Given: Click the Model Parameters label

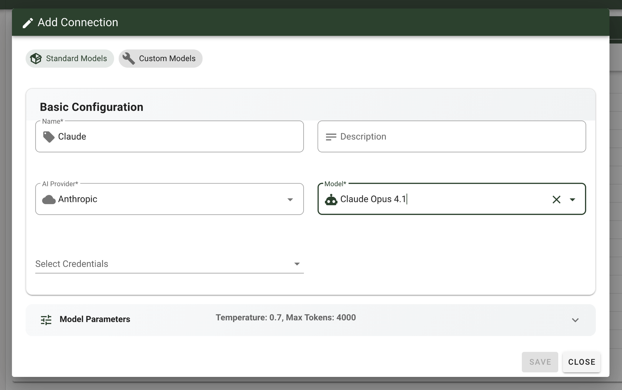Looking at the screenshot, I should click(x=95, y=319).
